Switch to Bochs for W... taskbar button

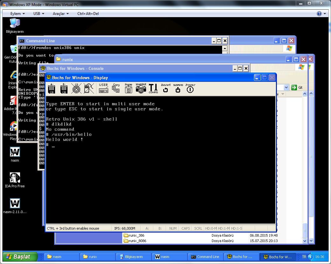(278, 257)
